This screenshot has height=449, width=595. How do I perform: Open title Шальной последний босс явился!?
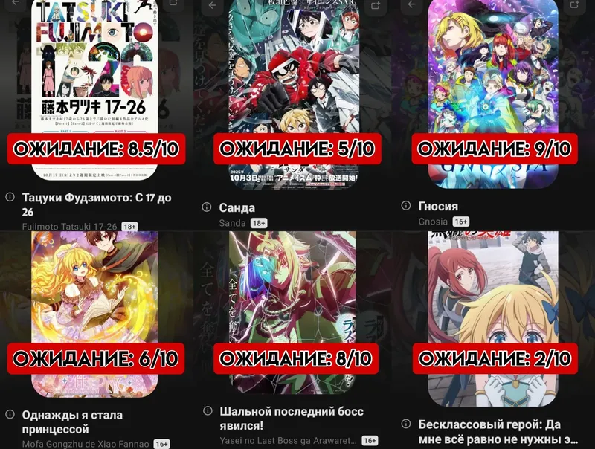click(292, 419)
